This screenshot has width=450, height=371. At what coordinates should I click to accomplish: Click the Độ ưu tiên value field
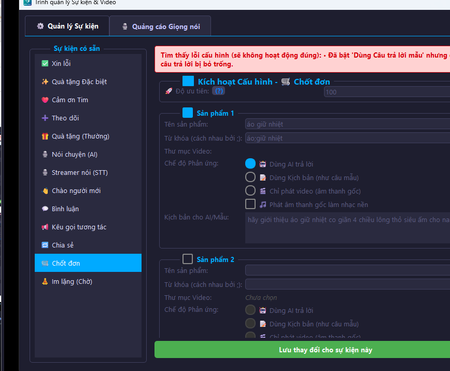(x=386, y=92)
